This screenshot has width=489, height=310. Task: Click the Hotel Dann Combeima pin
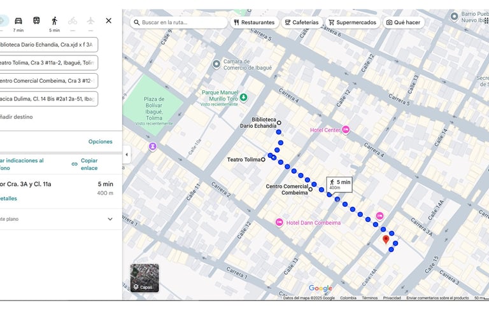tap(279, 222)
